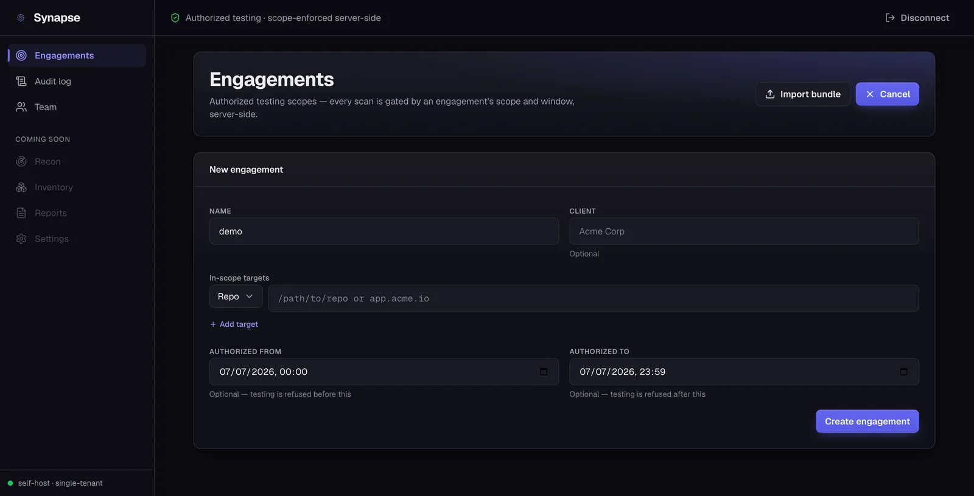Click the New engagement panel heading
974x496 pixels.
(x=246, y=169)
